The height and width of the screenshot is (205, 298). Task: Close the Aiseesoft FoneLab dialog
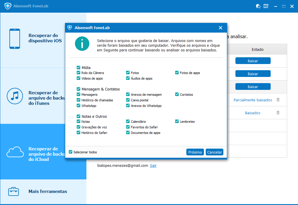(220, 28)
